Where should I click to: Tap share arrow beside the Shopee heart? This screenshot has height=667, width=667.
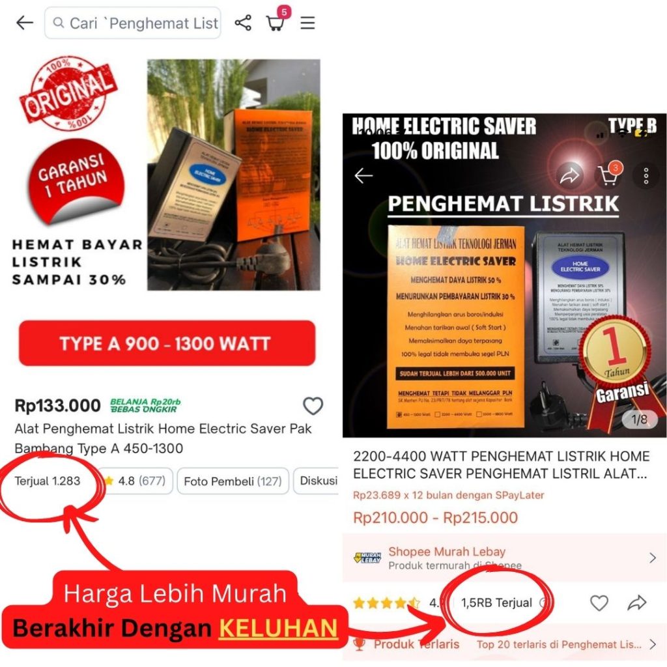point(637,603)
